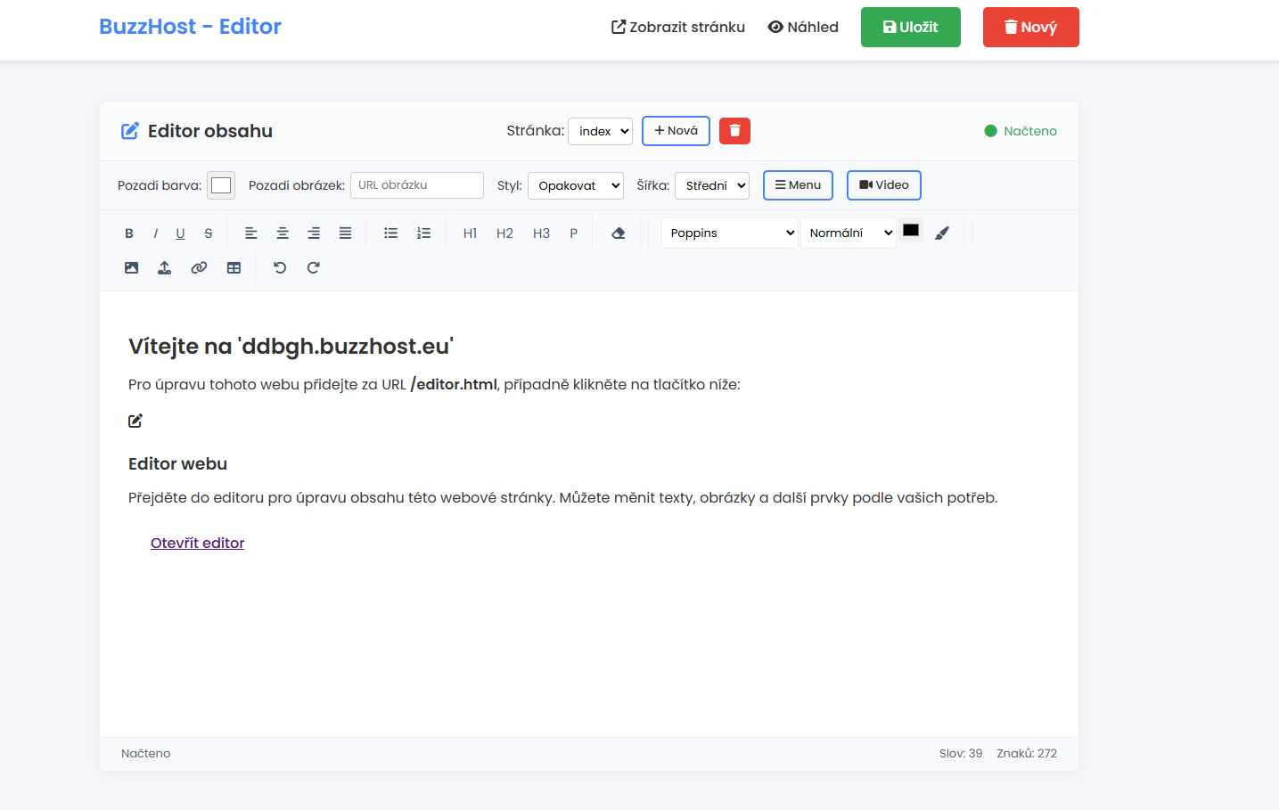Click the BuzzHost - Editor logo
Screen dimensions: 1279x810
tap(190, 27)
